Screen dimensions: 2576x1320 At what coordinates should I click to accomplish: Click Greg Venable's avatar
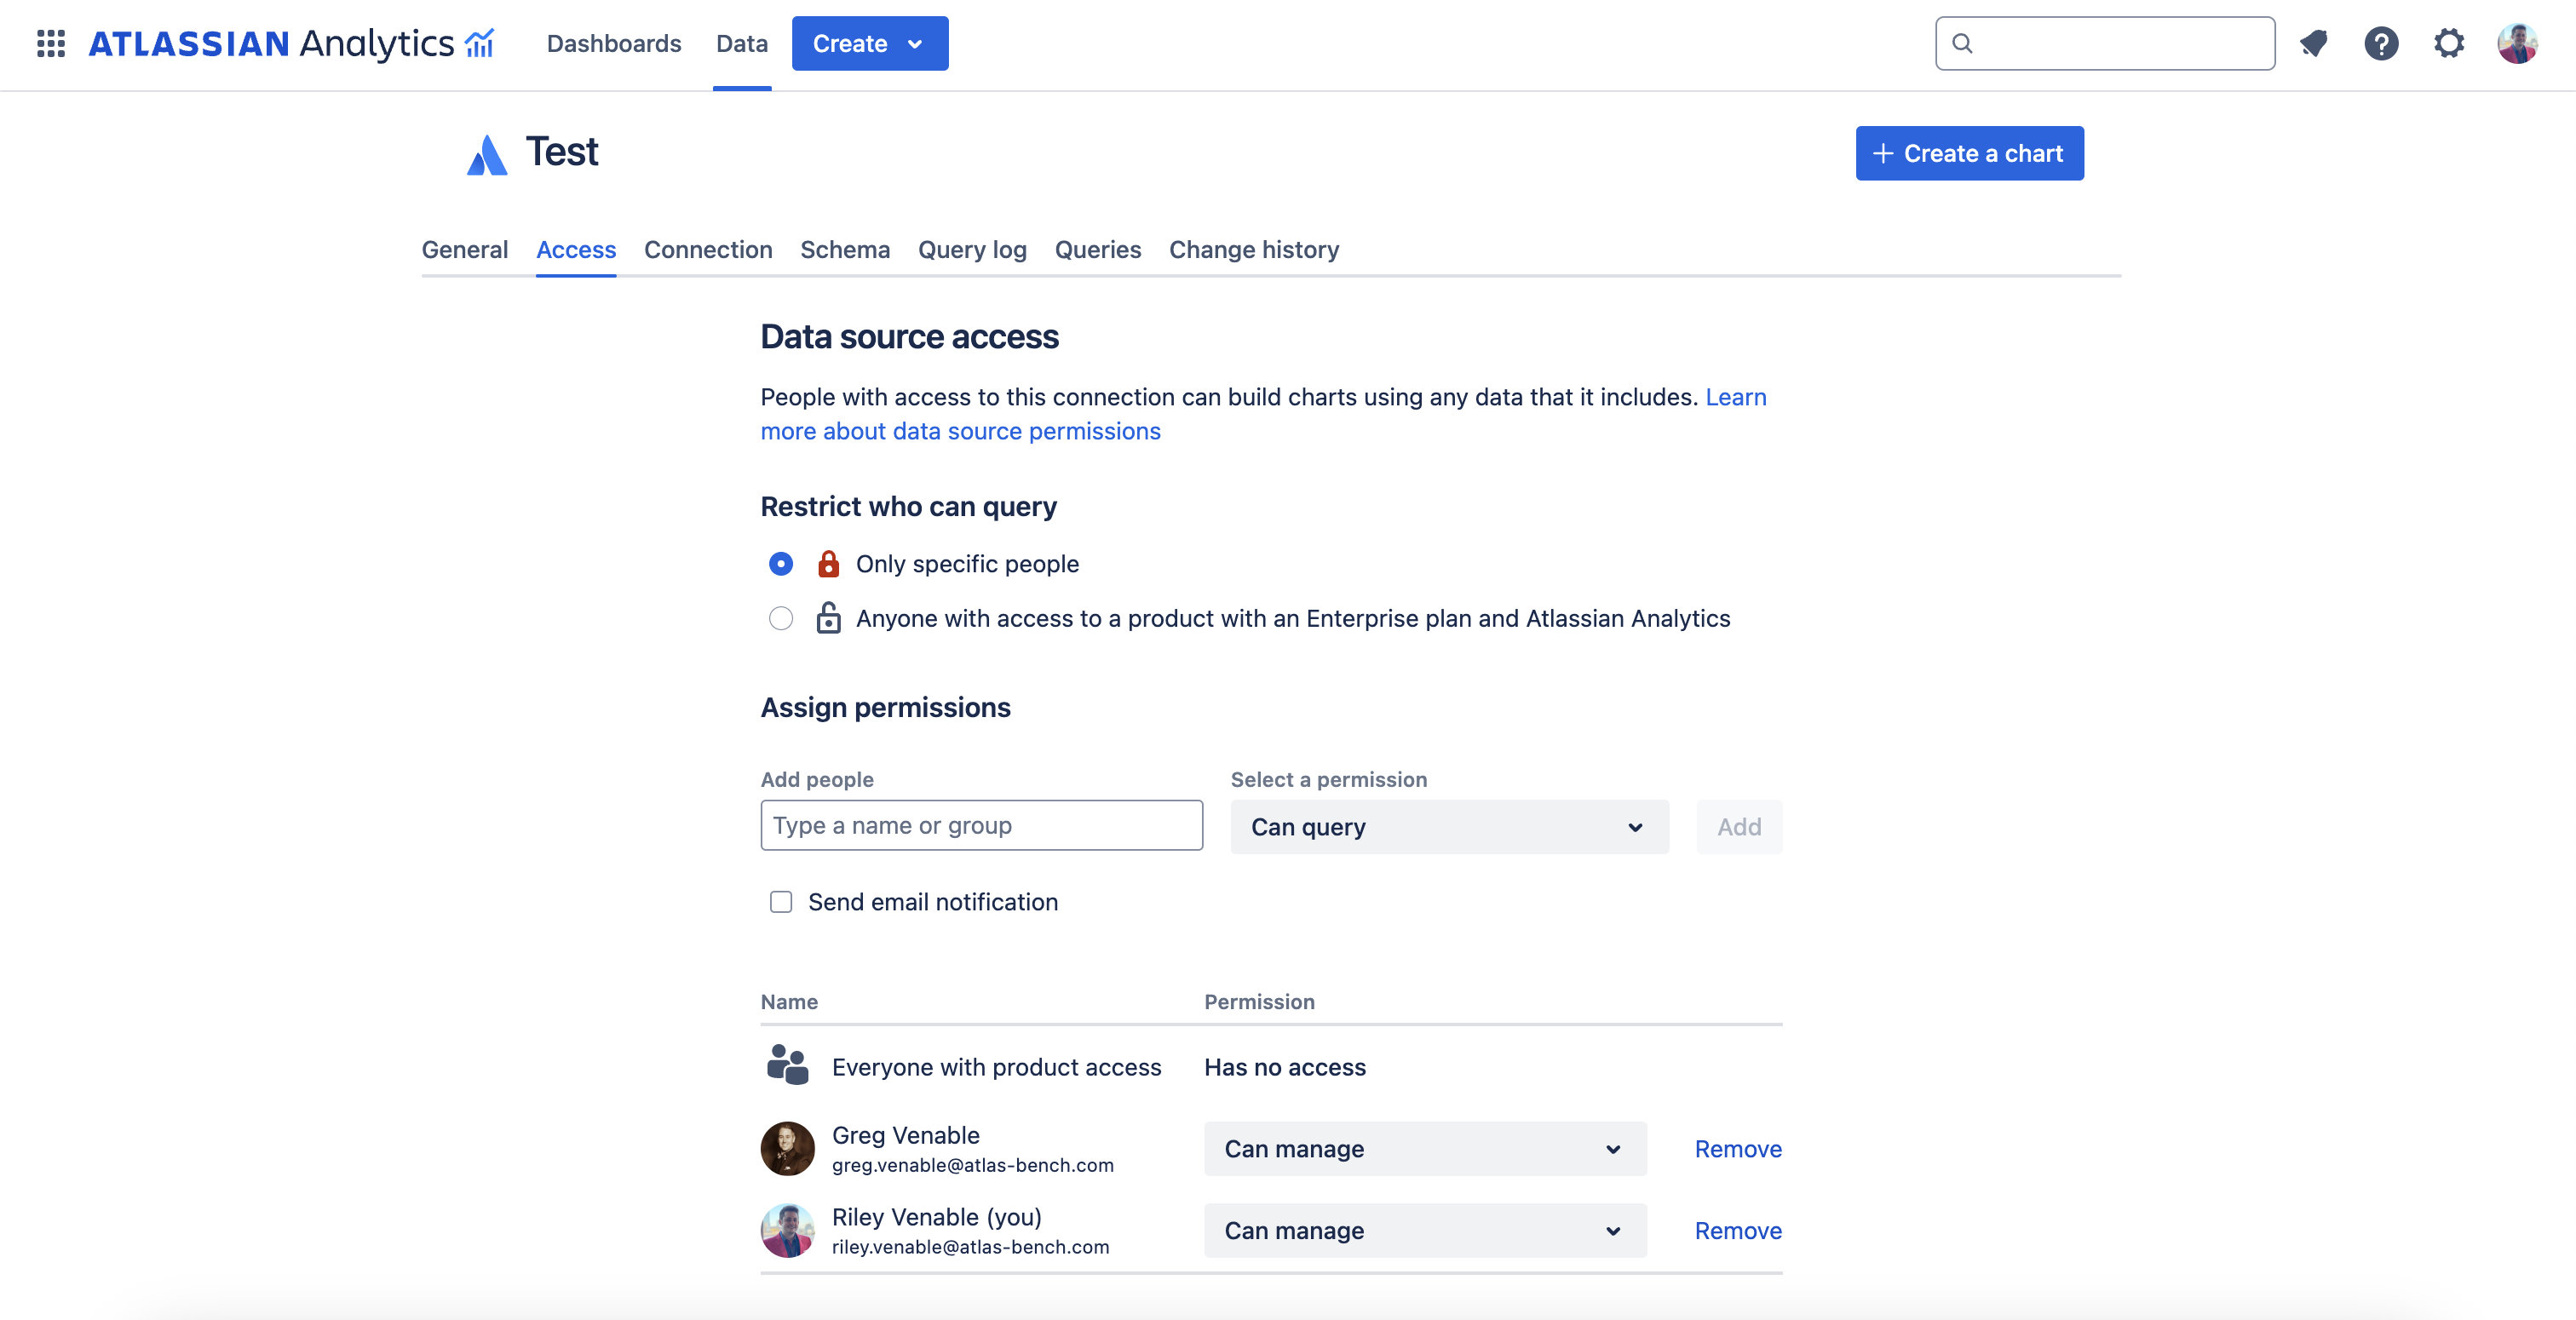(x=788, y=1148)
